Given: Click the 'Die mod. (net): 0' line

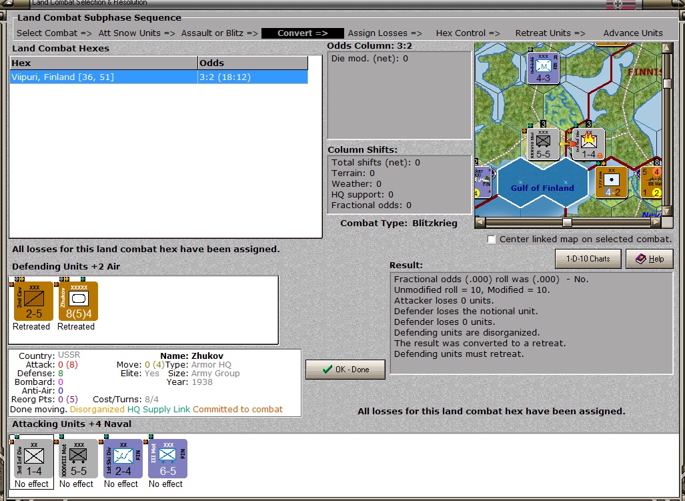Looking at the screenshot, I should point(370,59).
